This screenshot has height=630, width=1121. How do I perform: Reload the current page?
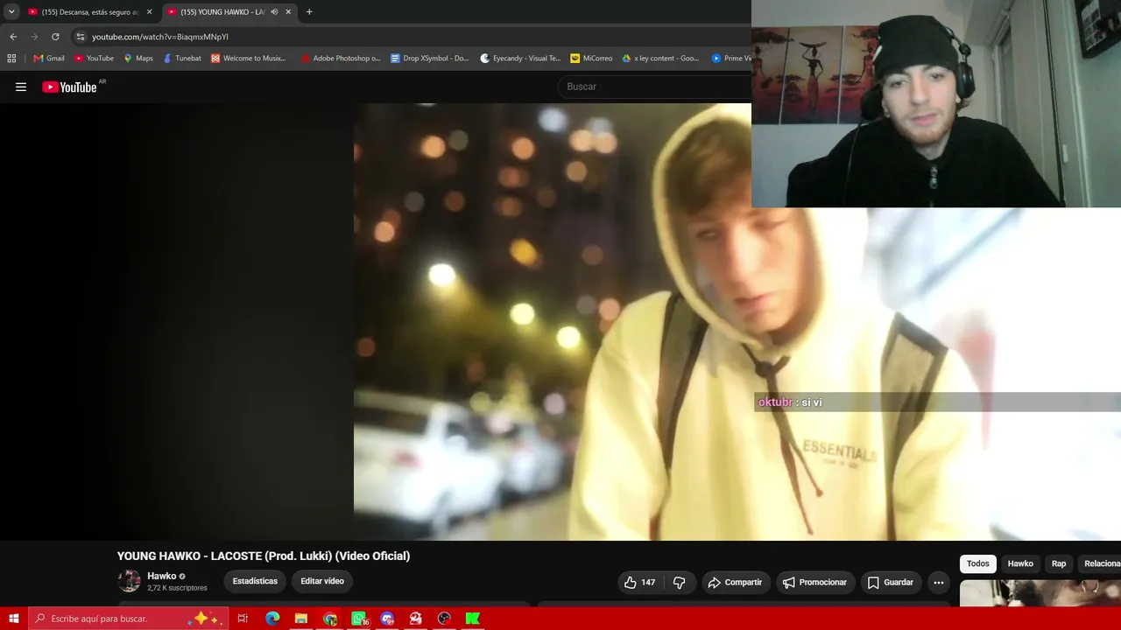pyautogui.click(x=55, y=37)
